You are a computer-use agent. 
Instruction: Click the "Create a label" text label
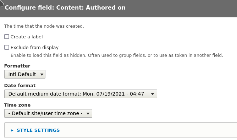click(x=27, y=37)
